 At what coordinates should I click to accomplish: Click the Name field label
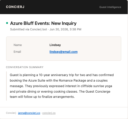(x=18, y=45)
